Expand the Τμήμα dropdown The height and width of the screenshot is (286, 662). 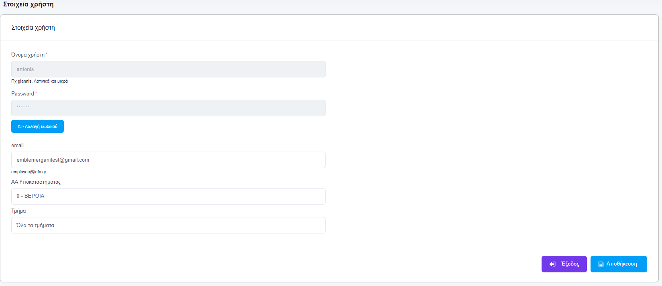(168, 225)
